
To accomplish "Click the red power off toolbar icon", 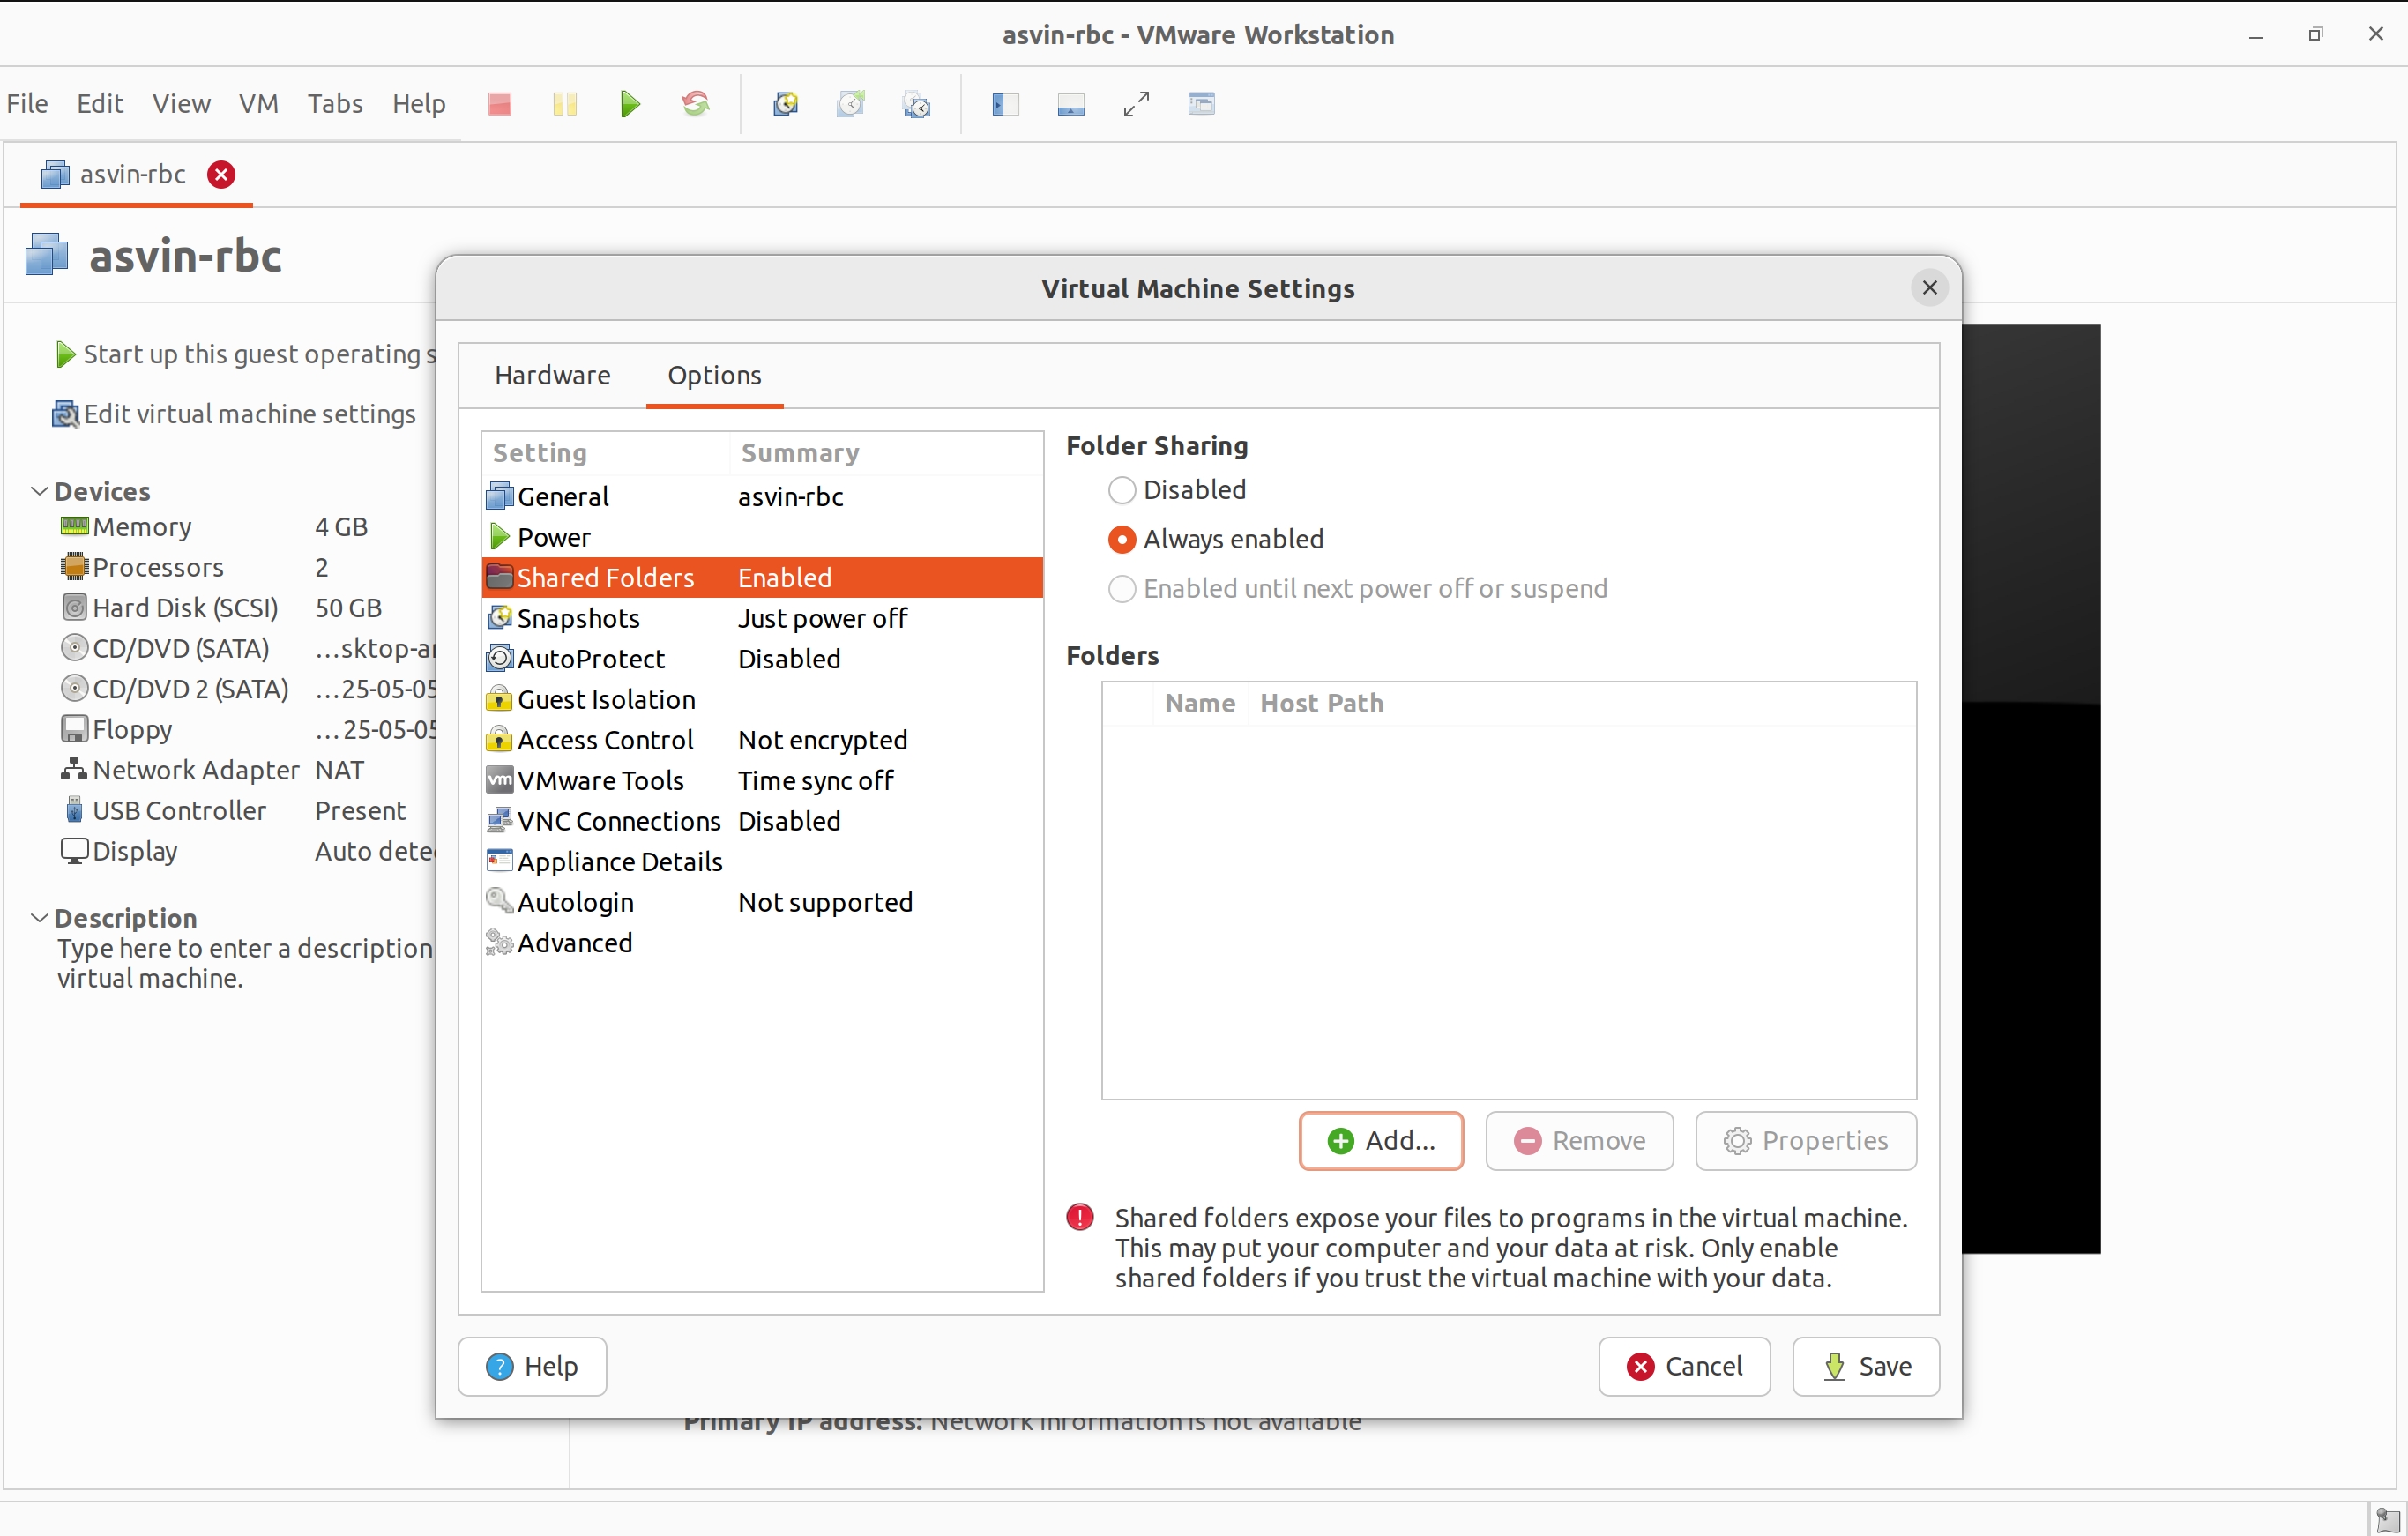I will tap(499, 104).
